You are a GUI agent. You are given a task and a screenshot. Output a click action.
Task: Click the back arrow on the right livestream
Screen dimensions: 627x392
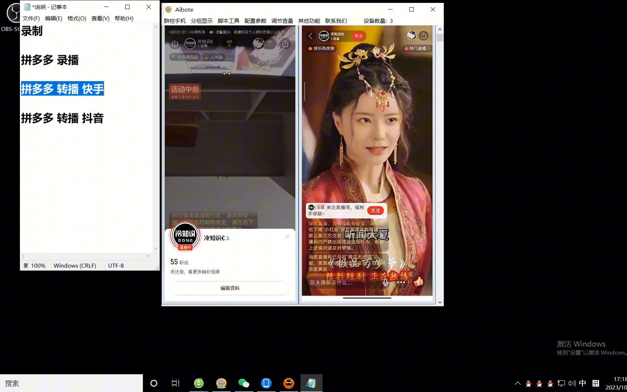click(311, 36)
